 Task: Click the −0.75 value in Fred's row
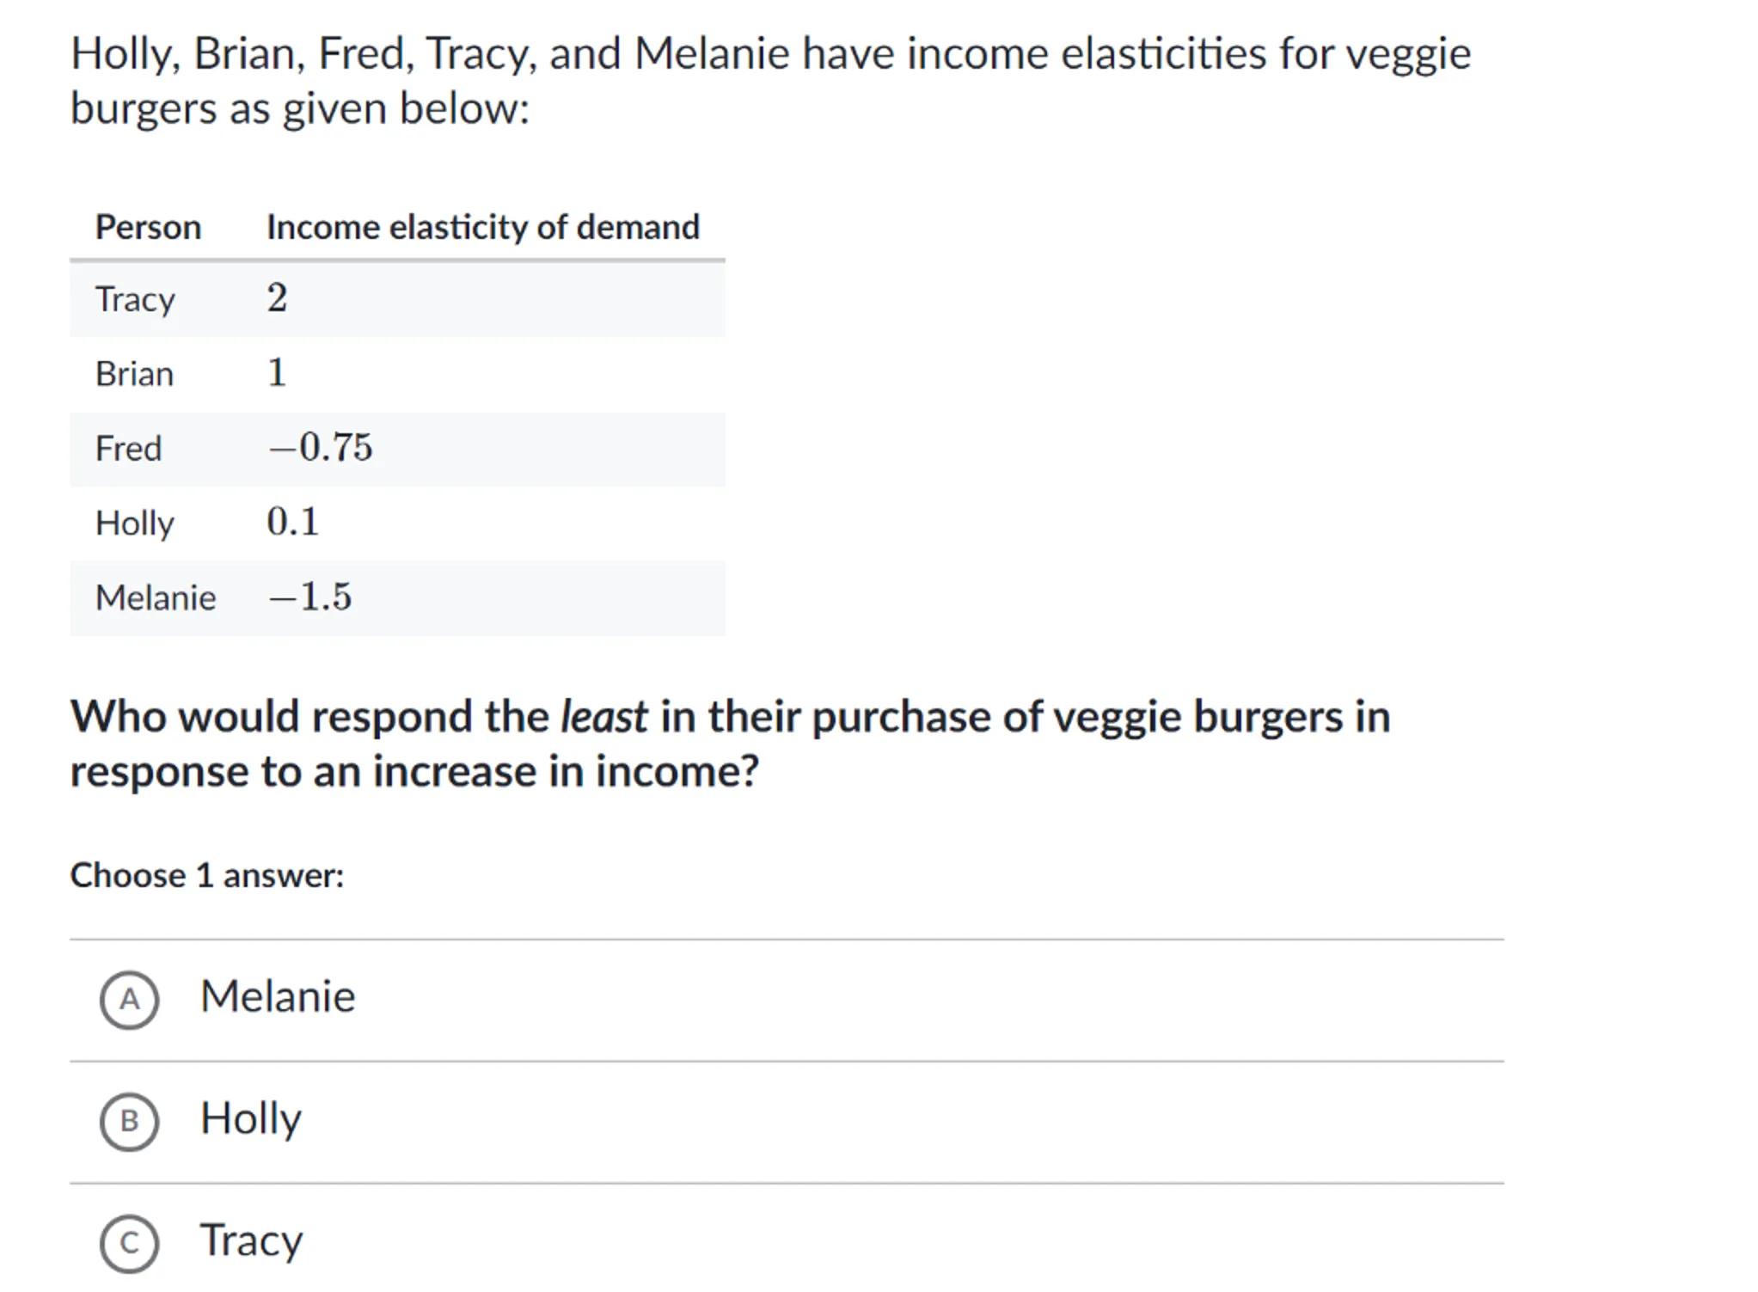(x=321, y=448)
